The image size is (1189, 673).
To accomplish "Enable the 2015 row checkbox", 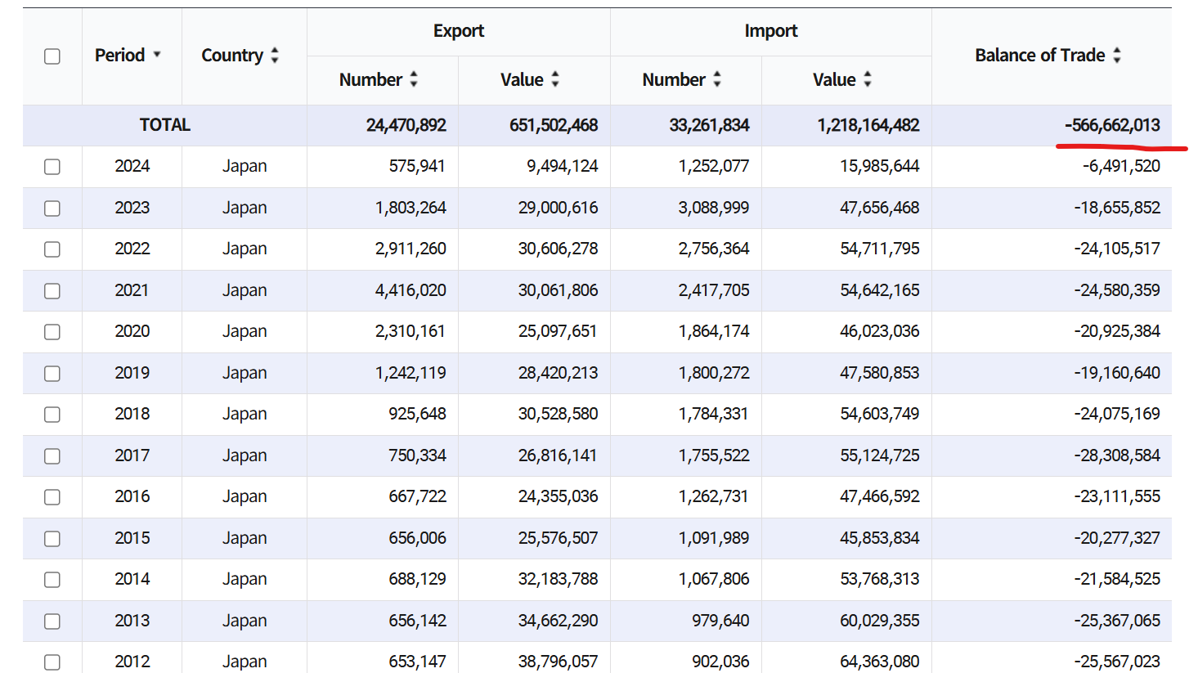I will 52,538.
